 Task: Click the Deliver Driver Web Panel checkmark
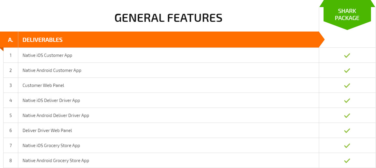[x=347, y=131]
